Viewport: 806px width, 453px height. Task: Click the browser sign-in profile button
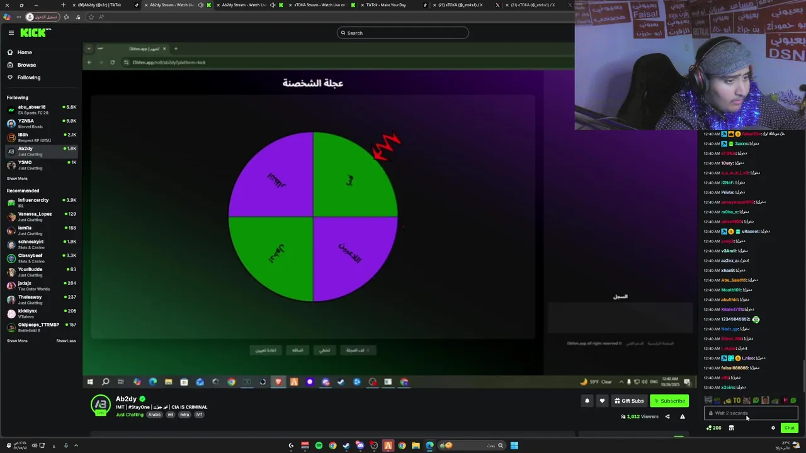43,17
